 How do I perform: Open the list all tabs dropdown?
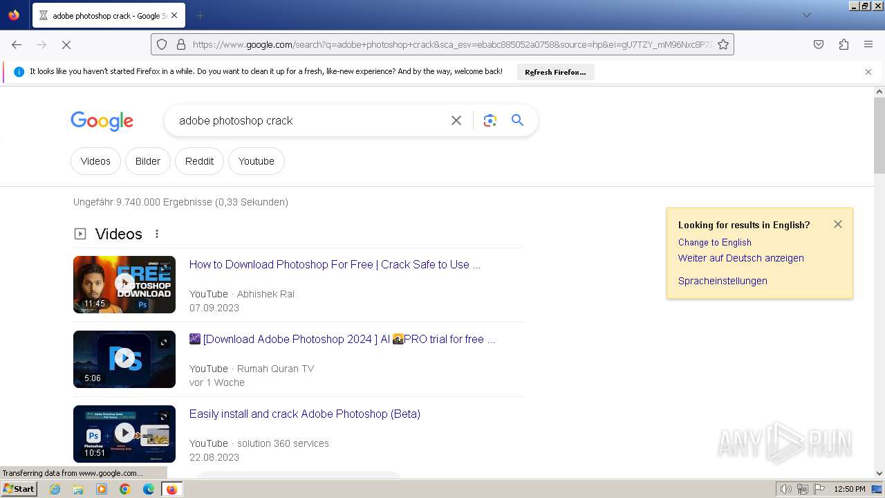[x=806, y=15]
